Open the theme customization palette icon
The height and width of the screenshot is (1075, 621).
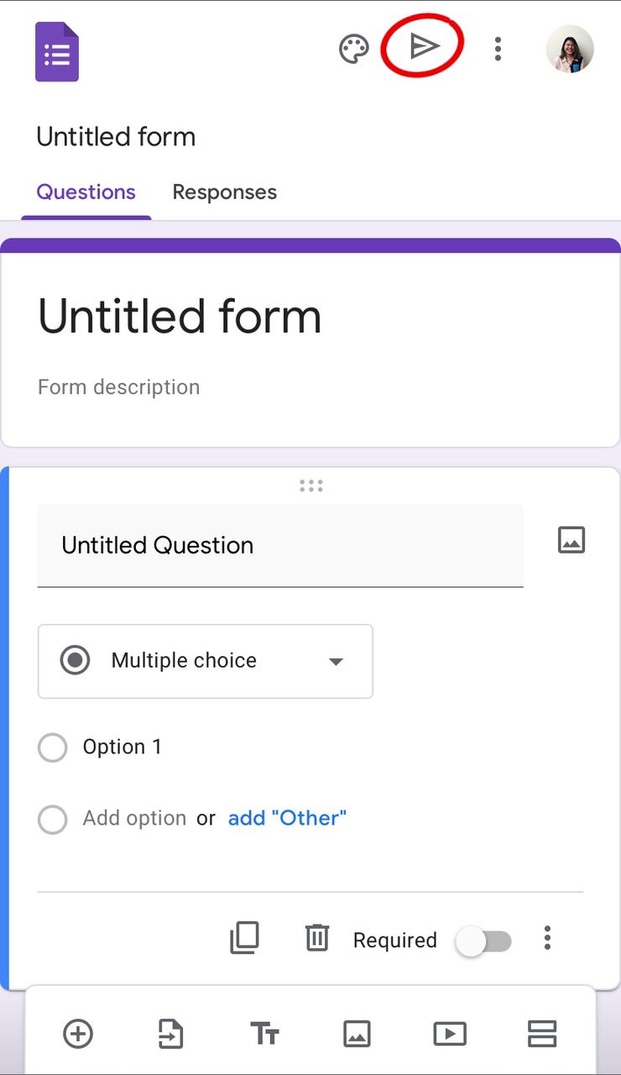353,50
